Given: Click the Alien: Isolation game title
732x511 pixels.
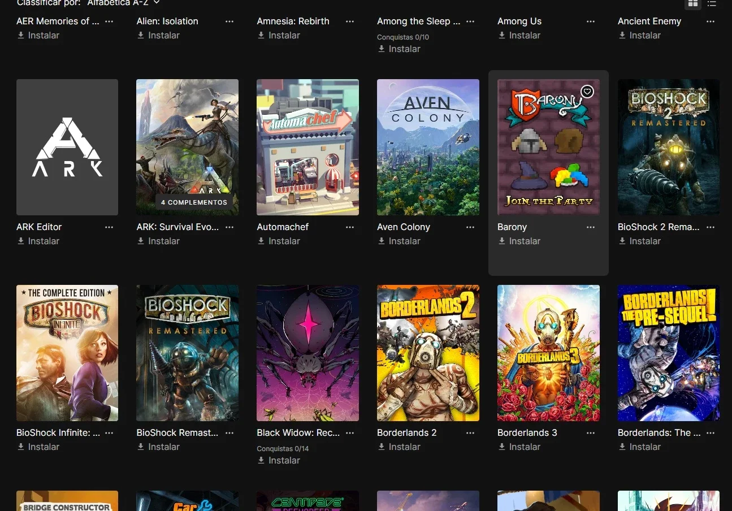Looking at the screenshot, I should click(167, 21).
